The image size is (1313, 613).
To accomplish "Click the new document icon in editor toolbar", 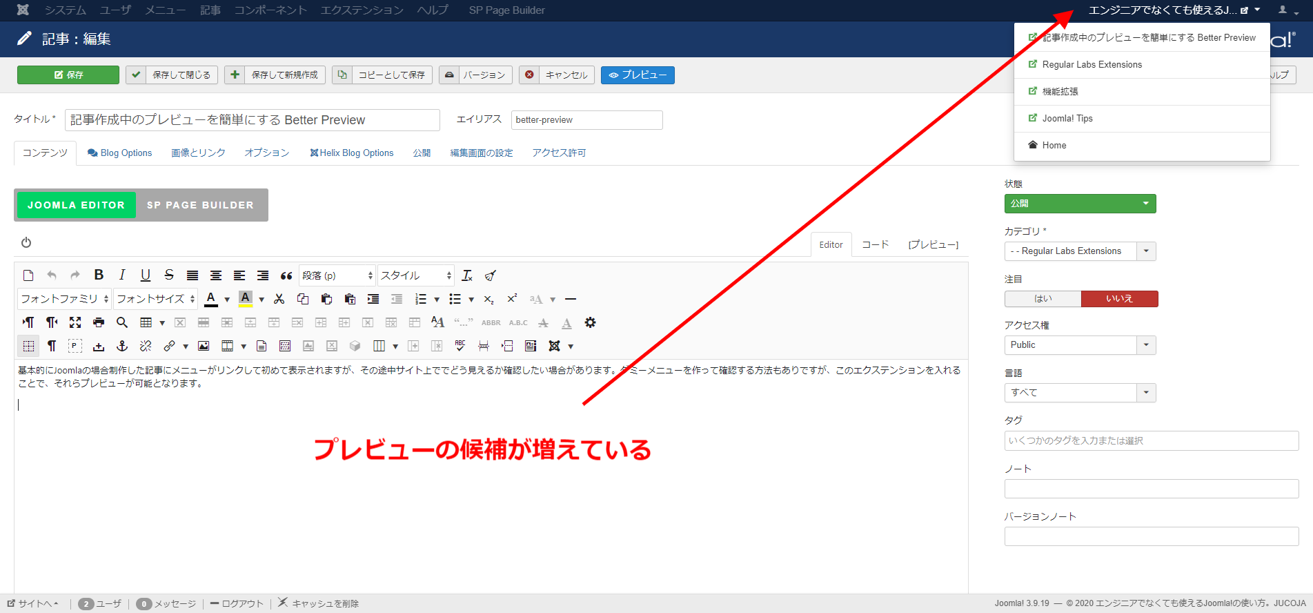I will (x=28, y=275).
